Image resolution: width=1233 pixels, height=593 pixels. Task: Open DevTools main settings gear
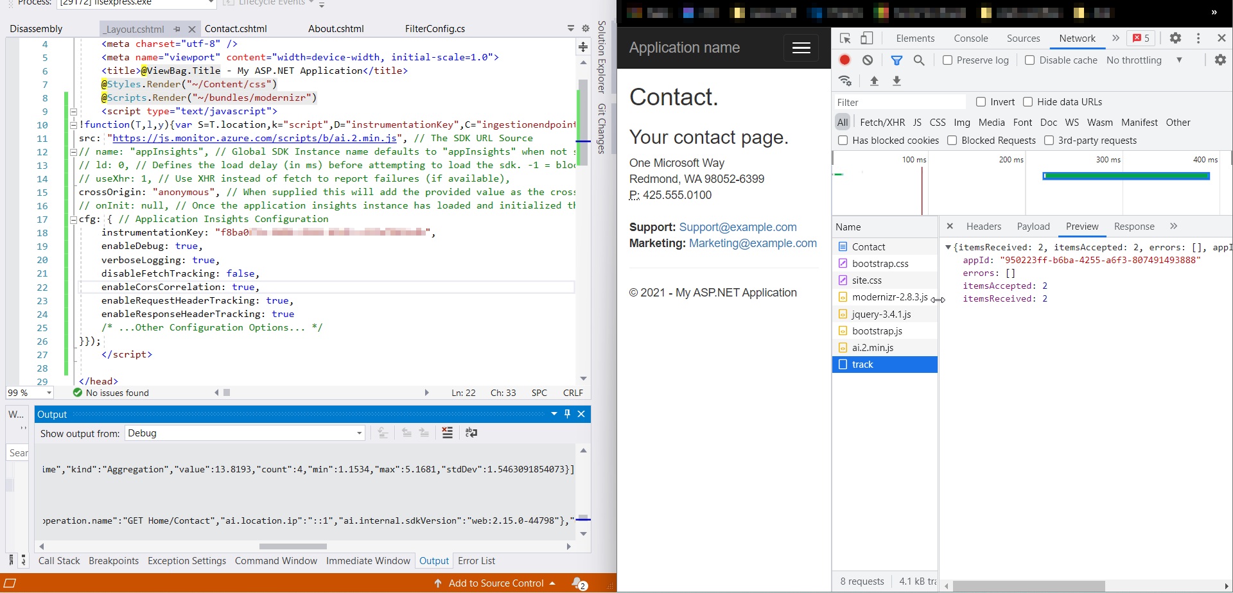pos(1175,38)
